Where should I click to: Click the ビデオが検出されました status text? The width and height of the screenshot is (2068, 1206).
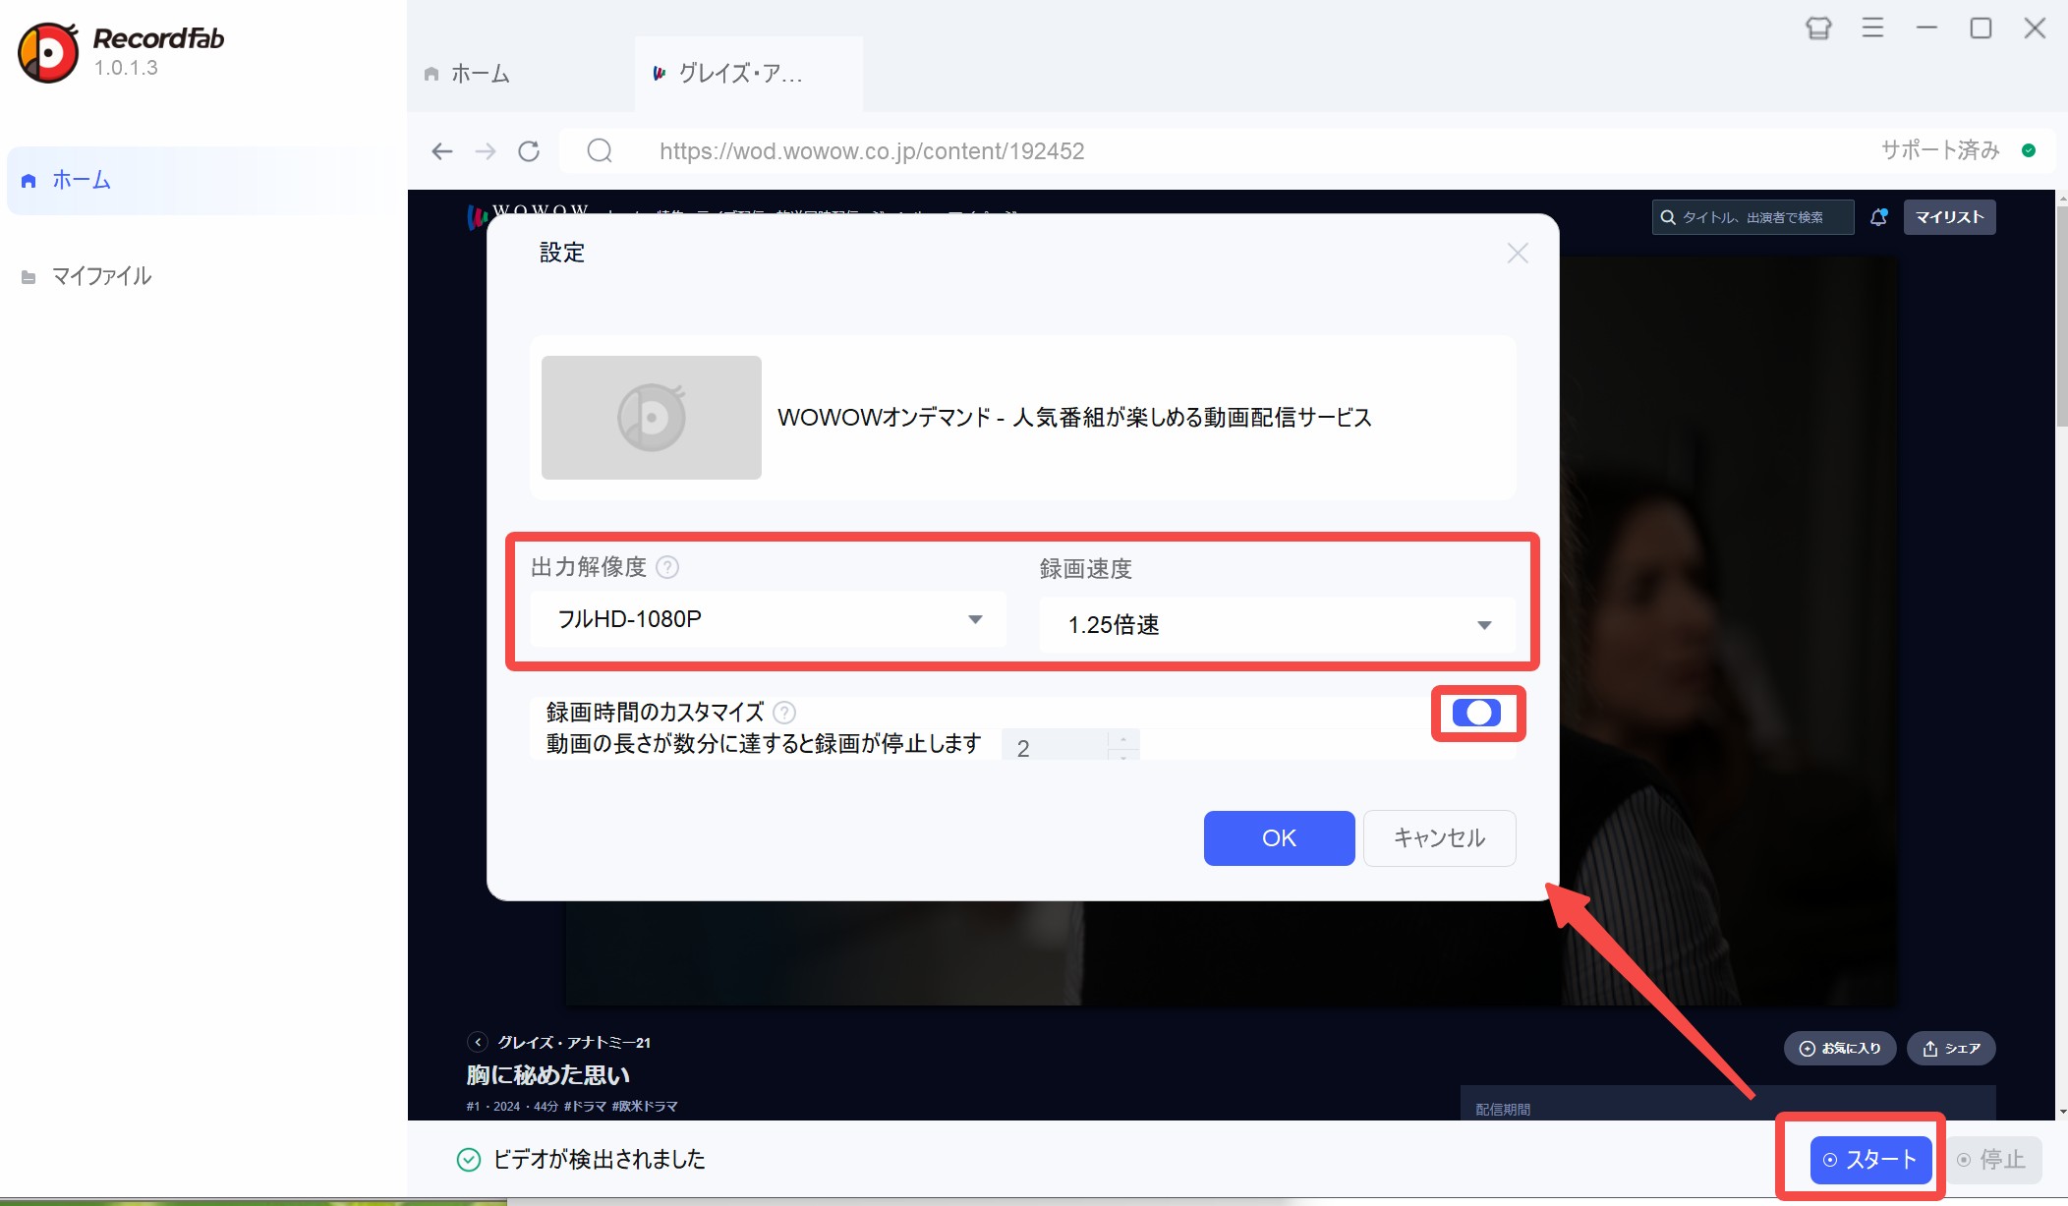click(x=599, y=1160)
